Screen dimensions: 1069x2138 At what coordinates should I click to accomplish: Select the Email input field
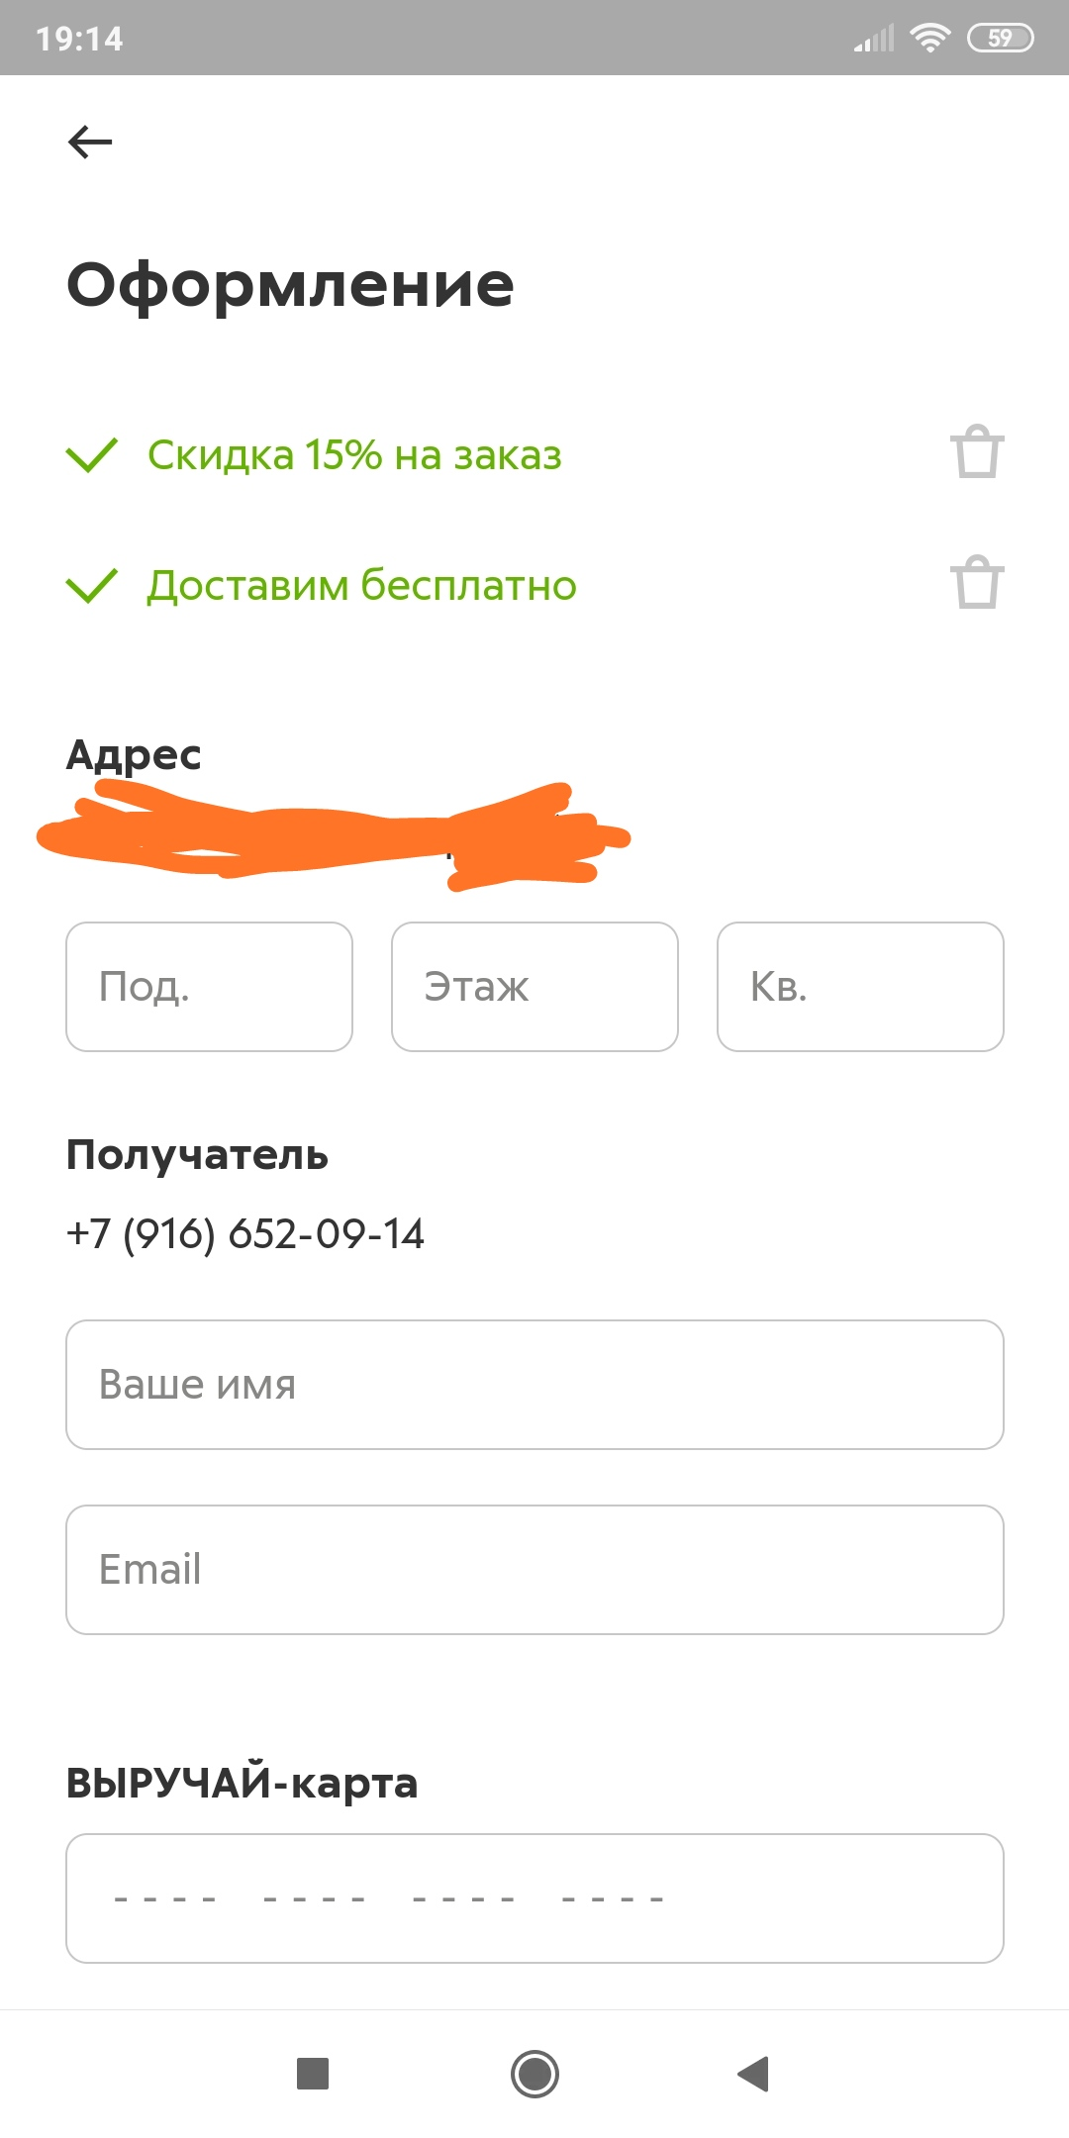tap(534, 1570)
